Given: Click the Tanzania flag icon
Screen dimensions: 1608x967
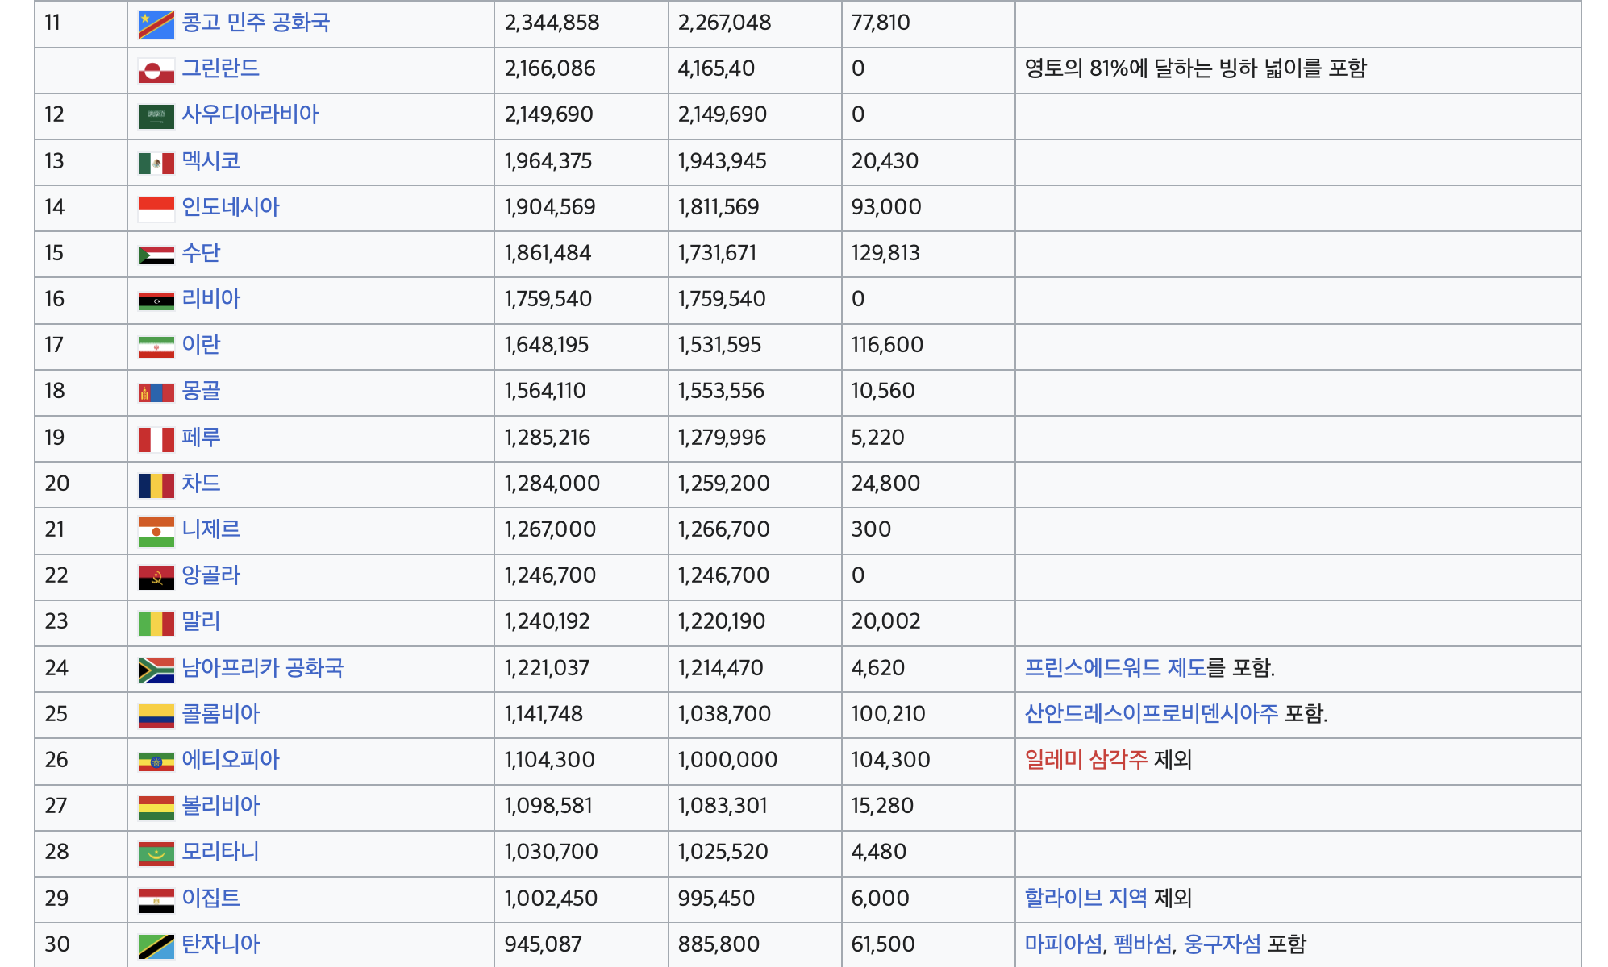Looking at the screenshot, I should (x=156, y=946).
